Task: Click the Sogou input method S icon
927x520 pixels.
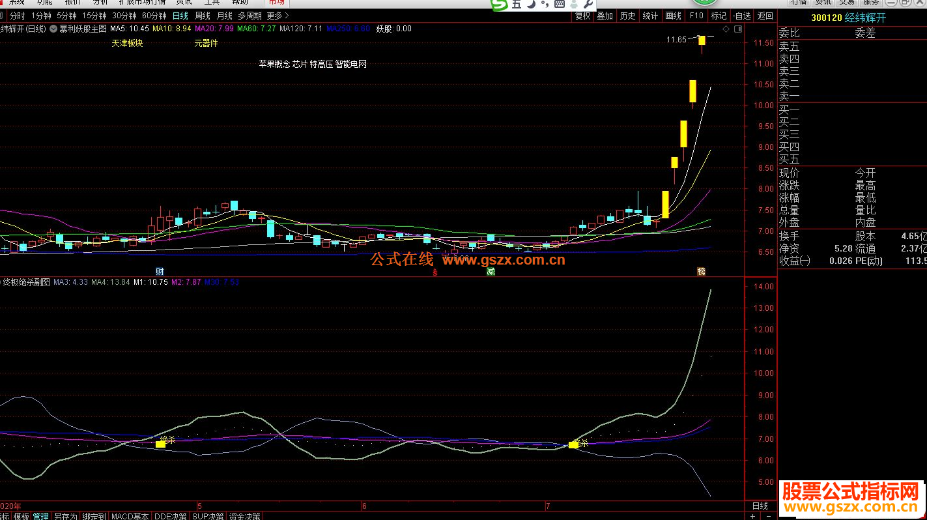Action: (500, 5)
